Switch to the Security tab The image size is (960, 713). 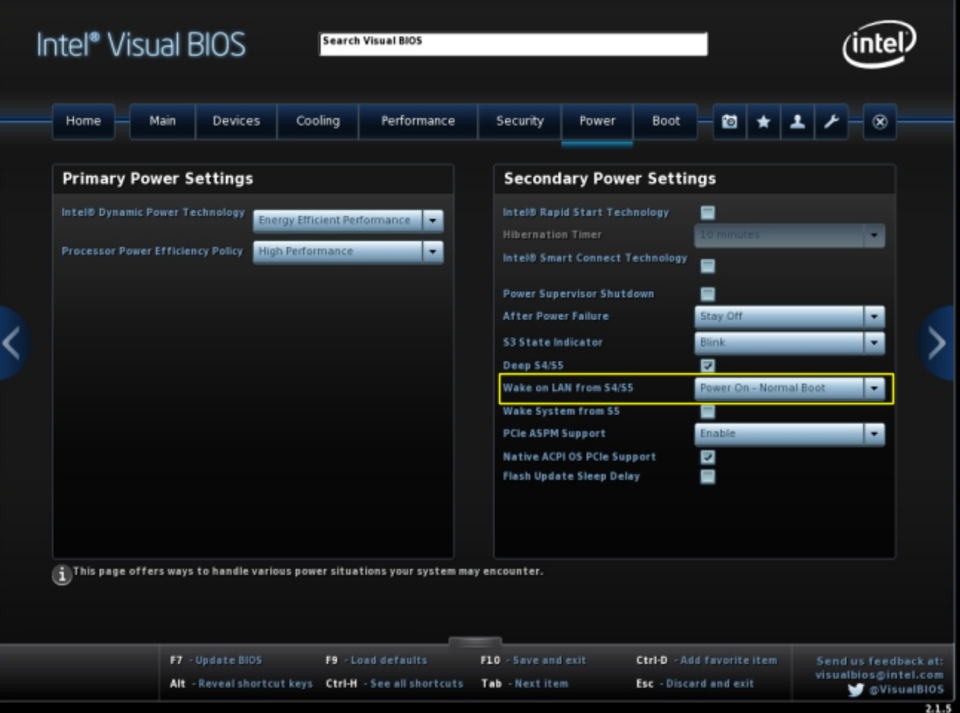[520, 121]
